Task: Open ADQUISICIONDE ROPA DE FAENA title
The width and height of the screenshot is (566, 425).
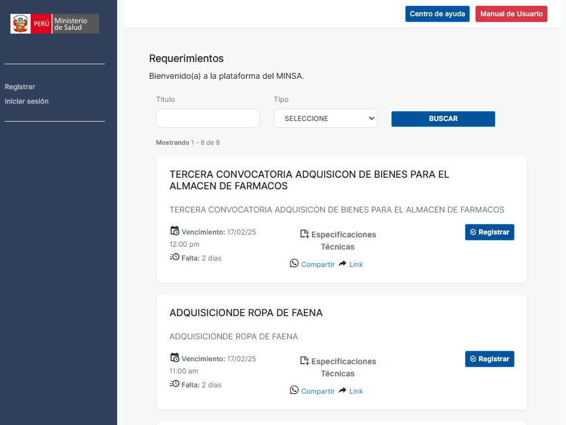Action: [246, 313]
